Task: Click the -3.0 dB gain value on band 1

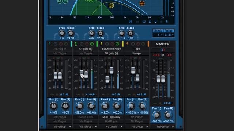Action: [x=64, y=95]
